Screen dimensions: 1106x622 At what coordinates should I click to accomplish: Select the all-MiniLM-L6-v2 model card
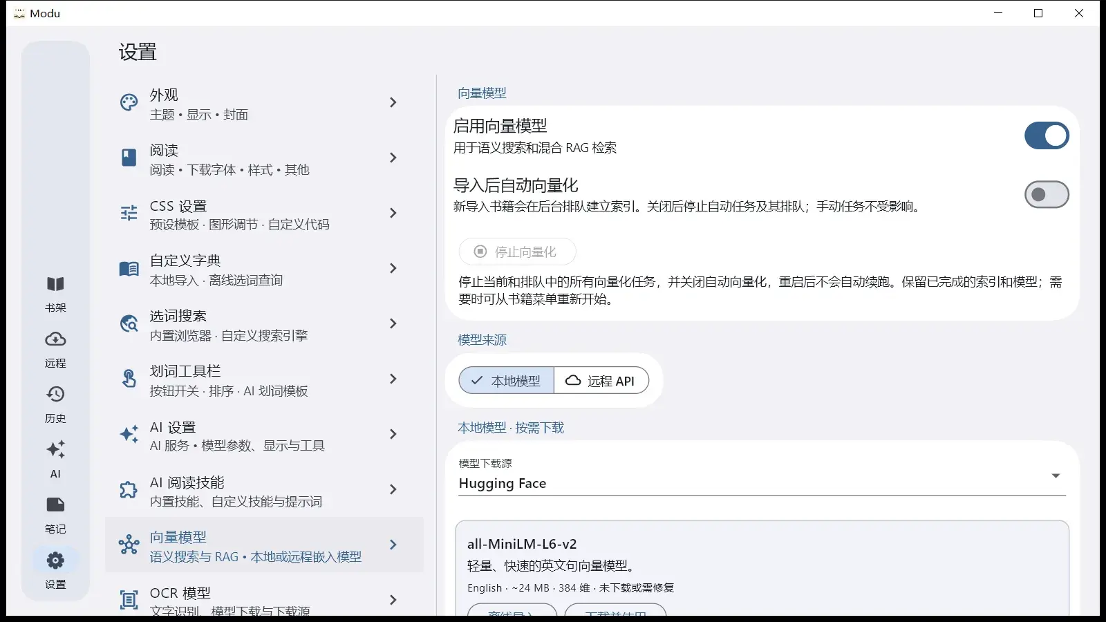762,568
